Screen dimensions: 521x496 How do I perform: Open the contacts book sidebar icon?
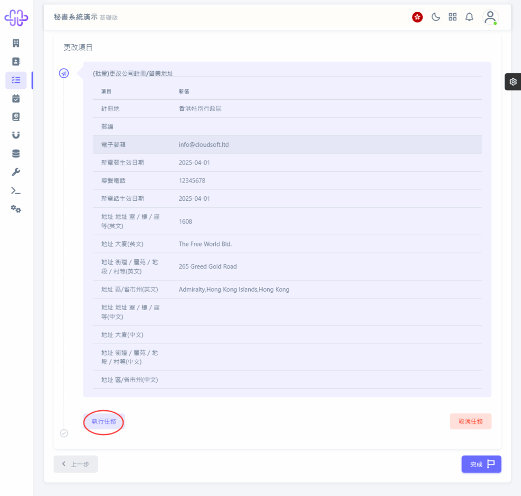[x=16, y=61]
